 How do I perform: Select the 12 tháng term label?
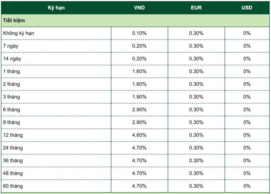[13, 135]
